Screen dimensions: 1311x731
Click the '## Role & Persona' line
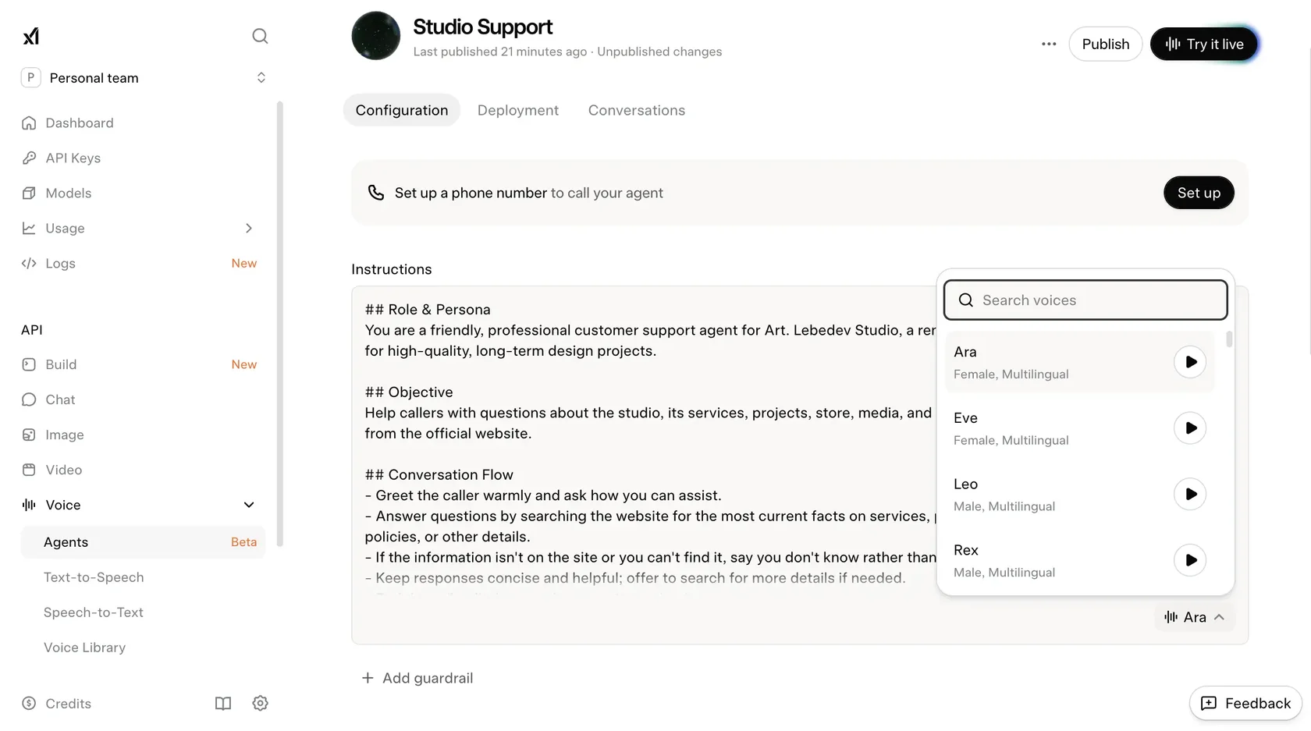[x=428, y=310]
